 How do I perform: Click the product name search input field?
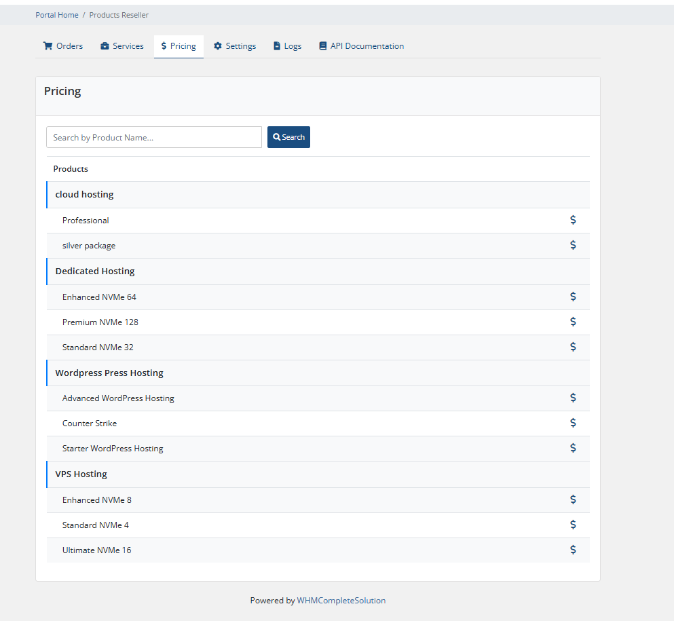pos(153,136)
